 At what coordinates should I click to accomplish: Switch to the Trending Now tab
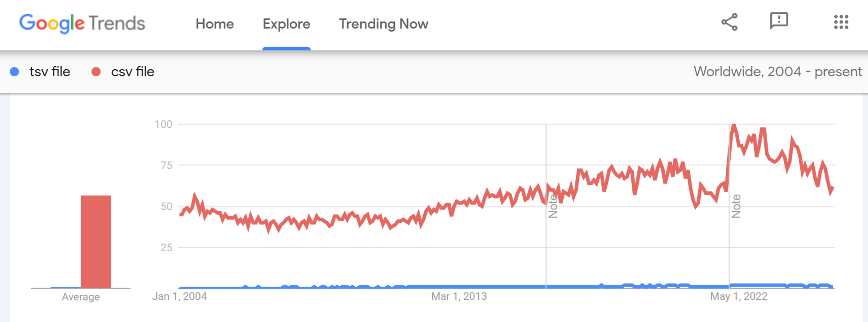pyautogui.click(x=384, y=24)
